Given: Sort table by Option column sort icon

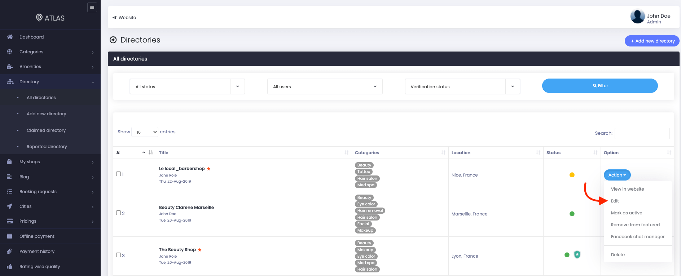Looking at the screenshot, I should pyautogui.click(x=669, y=152).
